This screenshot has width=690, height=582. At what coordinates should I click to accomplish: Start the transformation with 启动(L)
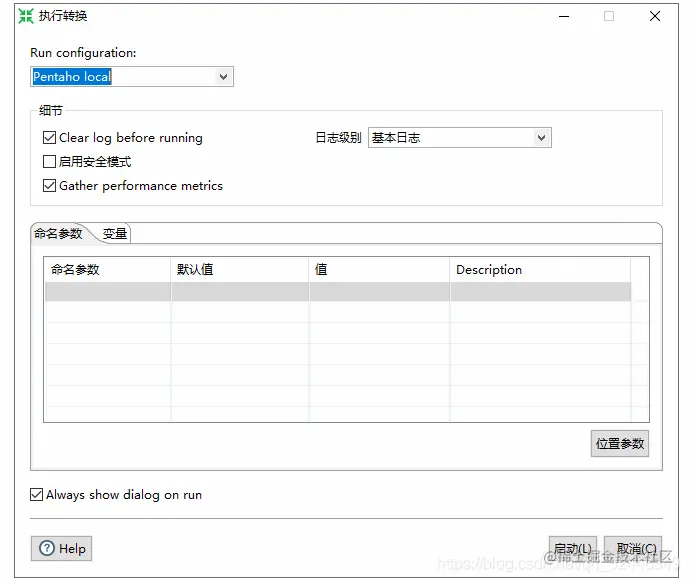click(x=573, y=549)
